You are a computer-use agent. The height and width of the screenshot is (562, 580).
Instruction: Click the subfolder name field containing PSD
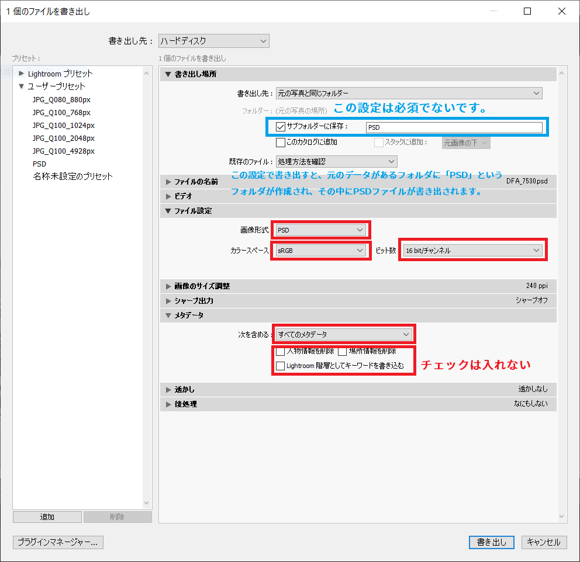point(454,127)
